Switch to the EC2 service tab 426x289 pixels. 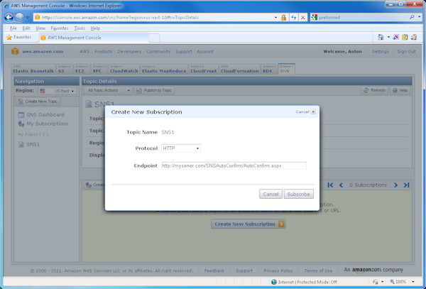pyautogui.click(x=82, y=70)
